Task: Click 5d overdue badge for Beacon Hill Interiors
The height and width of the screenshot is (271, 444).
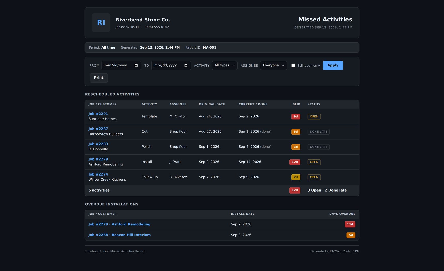Action: [x=351, y=235]
